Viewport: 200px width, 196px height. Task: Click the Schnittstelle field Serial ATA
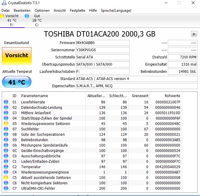103,57
